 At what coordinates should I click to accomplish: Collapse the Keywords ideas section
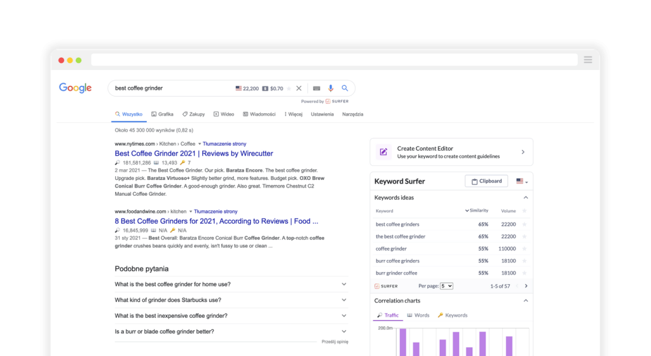tap(526, 198)
